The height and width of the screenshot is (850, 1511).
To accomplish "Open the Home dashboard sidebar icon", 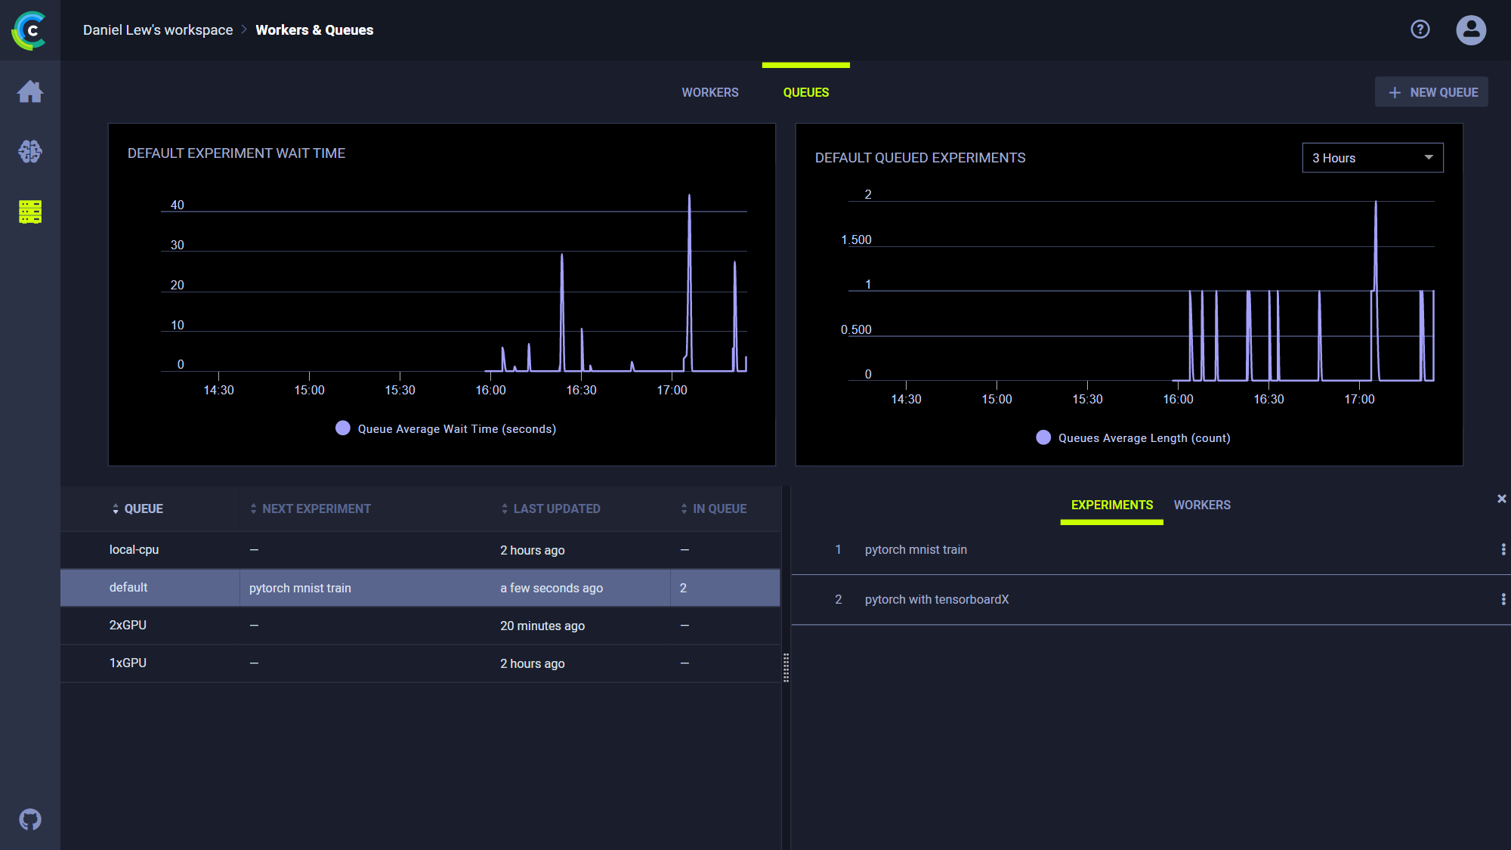I will click(x=30, y=91).
